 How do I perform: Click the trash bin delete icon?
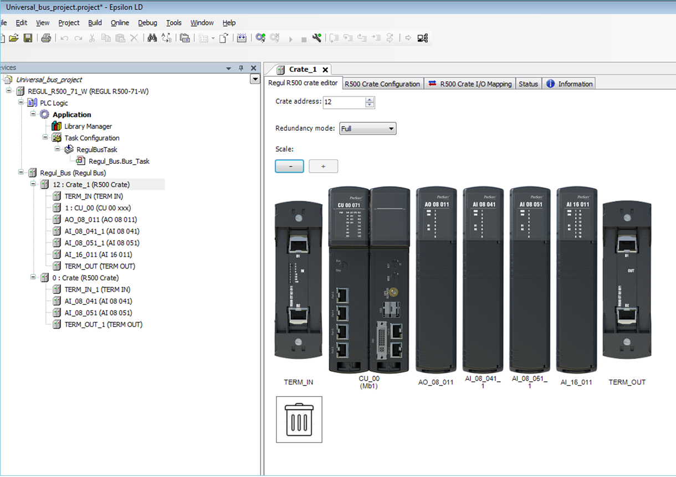(x=299, y=419)
